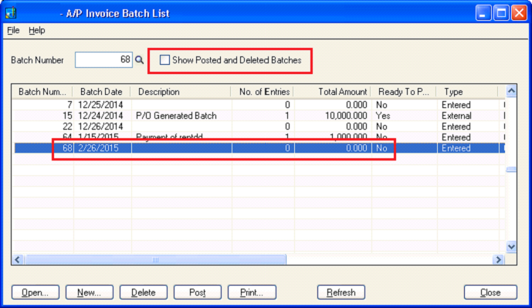Sort by Batch Number column header

42,92
